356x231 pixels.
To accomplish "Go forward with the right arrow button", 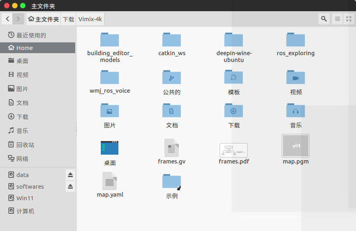I will click(x=18, y=19).
